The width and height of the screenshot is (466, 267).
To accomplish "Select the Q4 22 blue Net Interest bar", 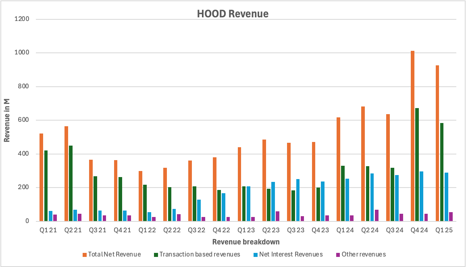I will (x=223, y=207).
